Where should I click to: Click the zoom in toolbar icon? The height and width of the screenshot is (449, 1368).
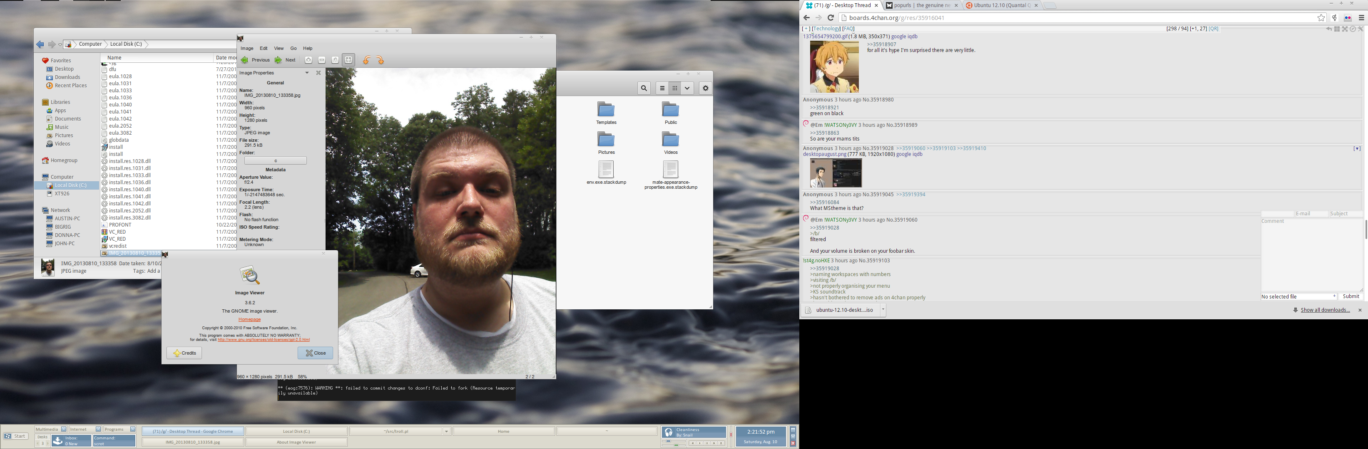308,60
